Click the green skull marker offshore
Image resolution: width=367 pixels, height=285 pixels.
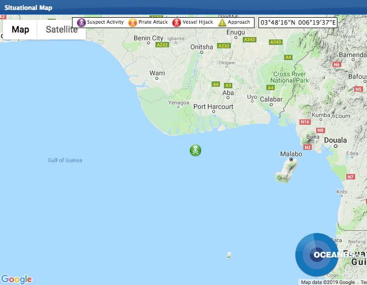[x=195, y=150]
